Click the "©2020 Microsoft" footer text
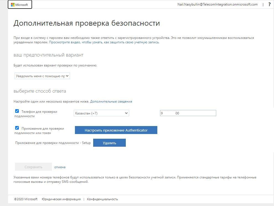The height and width of the screenshot is (206, 274). [26, 199]
